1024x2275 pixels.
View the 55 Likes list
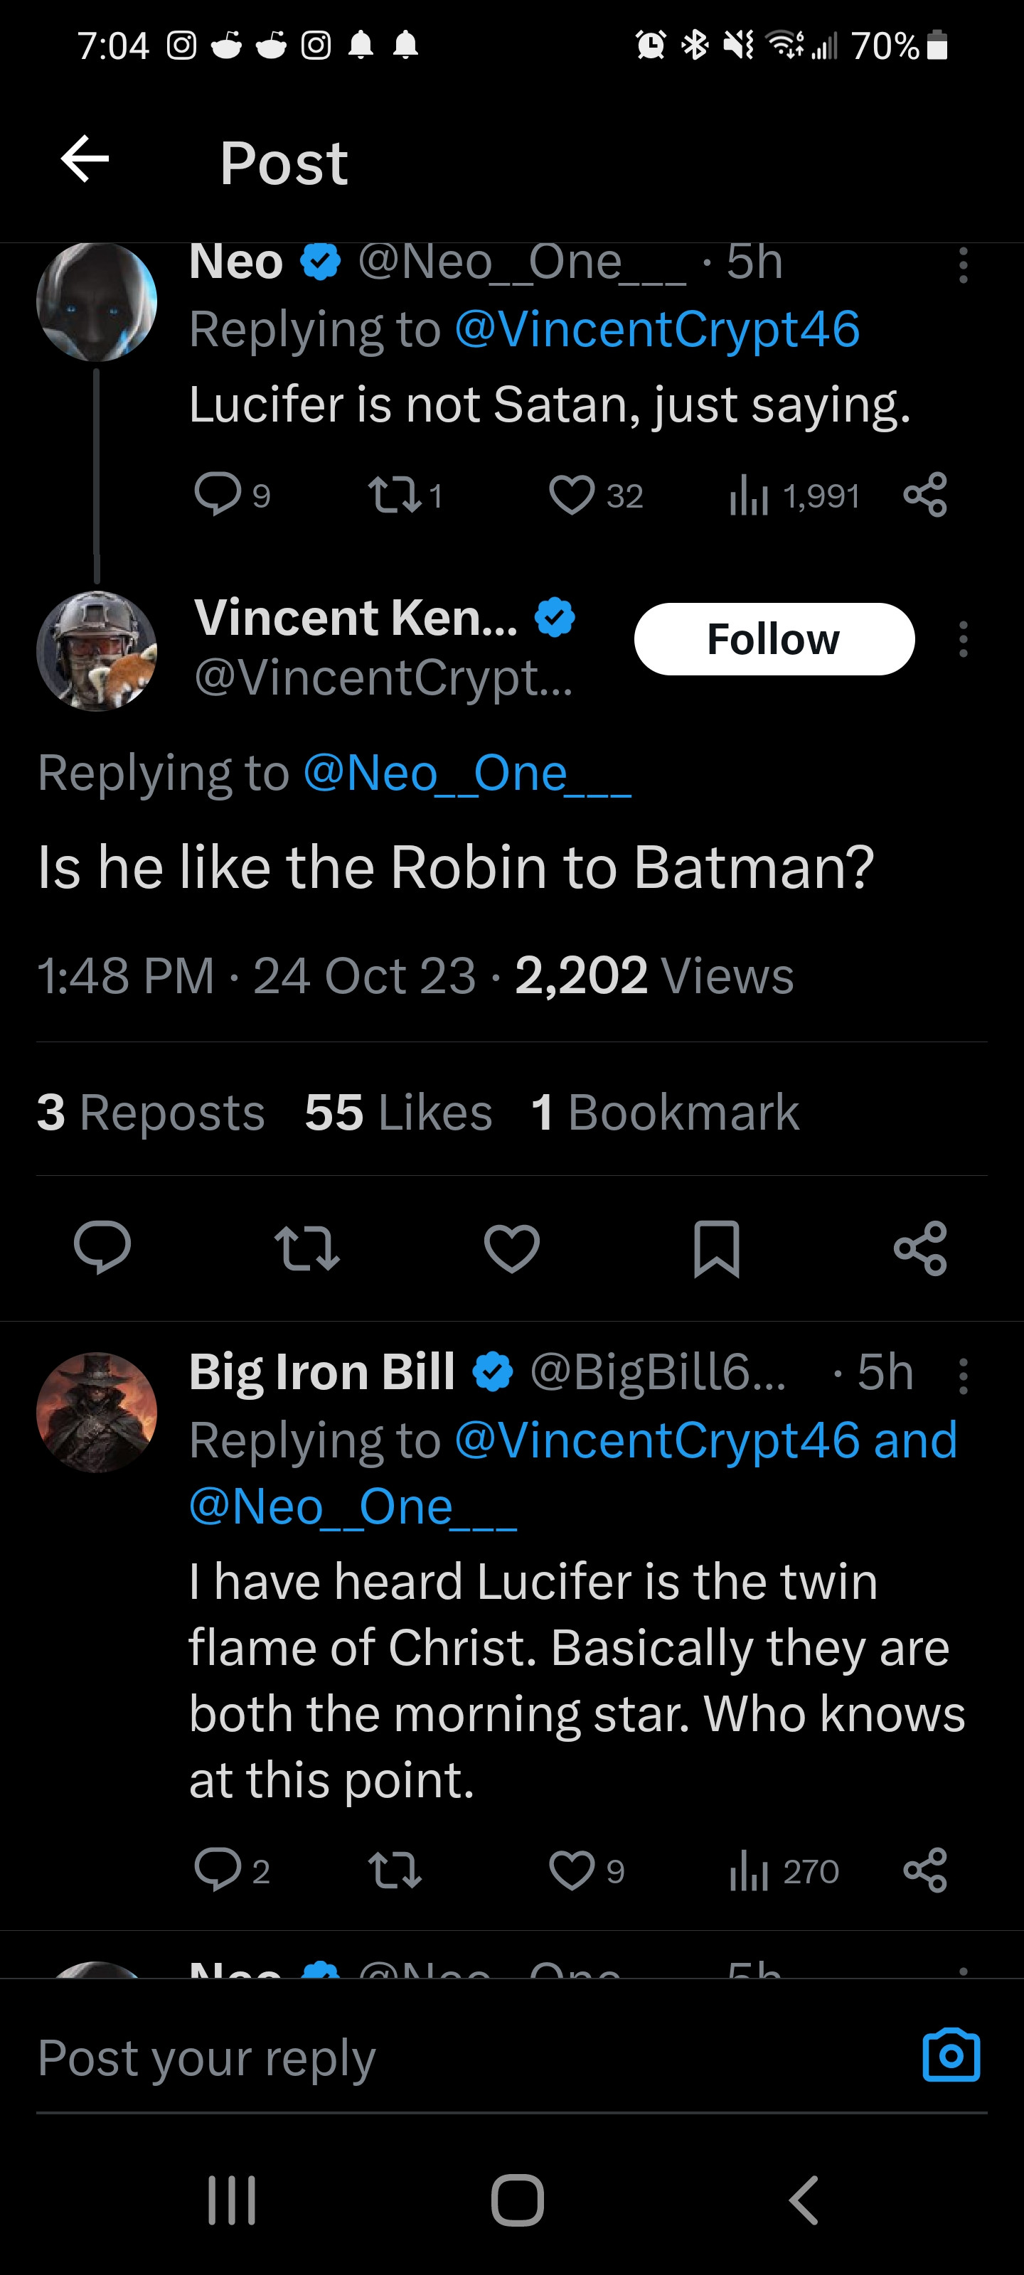pos(398,1112)
